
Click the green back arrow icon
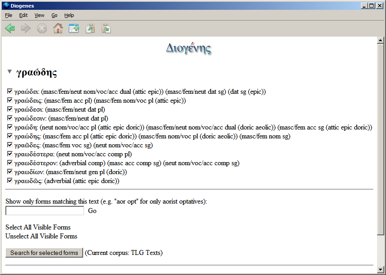(x=10, y=29)
